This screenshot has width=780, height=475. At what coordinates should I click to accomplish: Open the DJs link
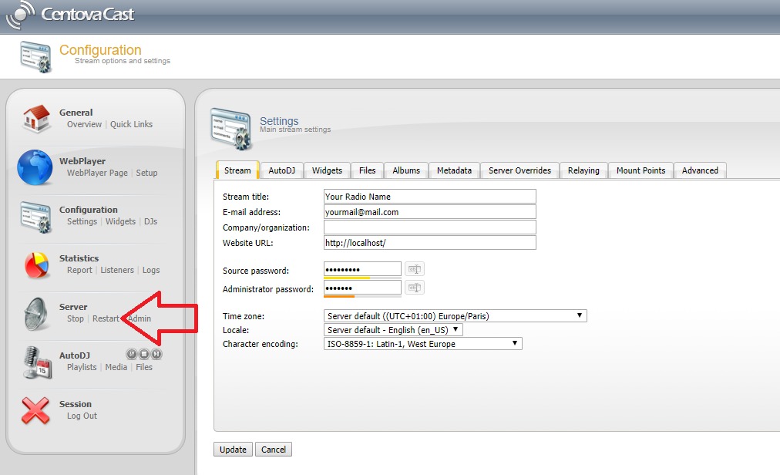click(151, 221)
